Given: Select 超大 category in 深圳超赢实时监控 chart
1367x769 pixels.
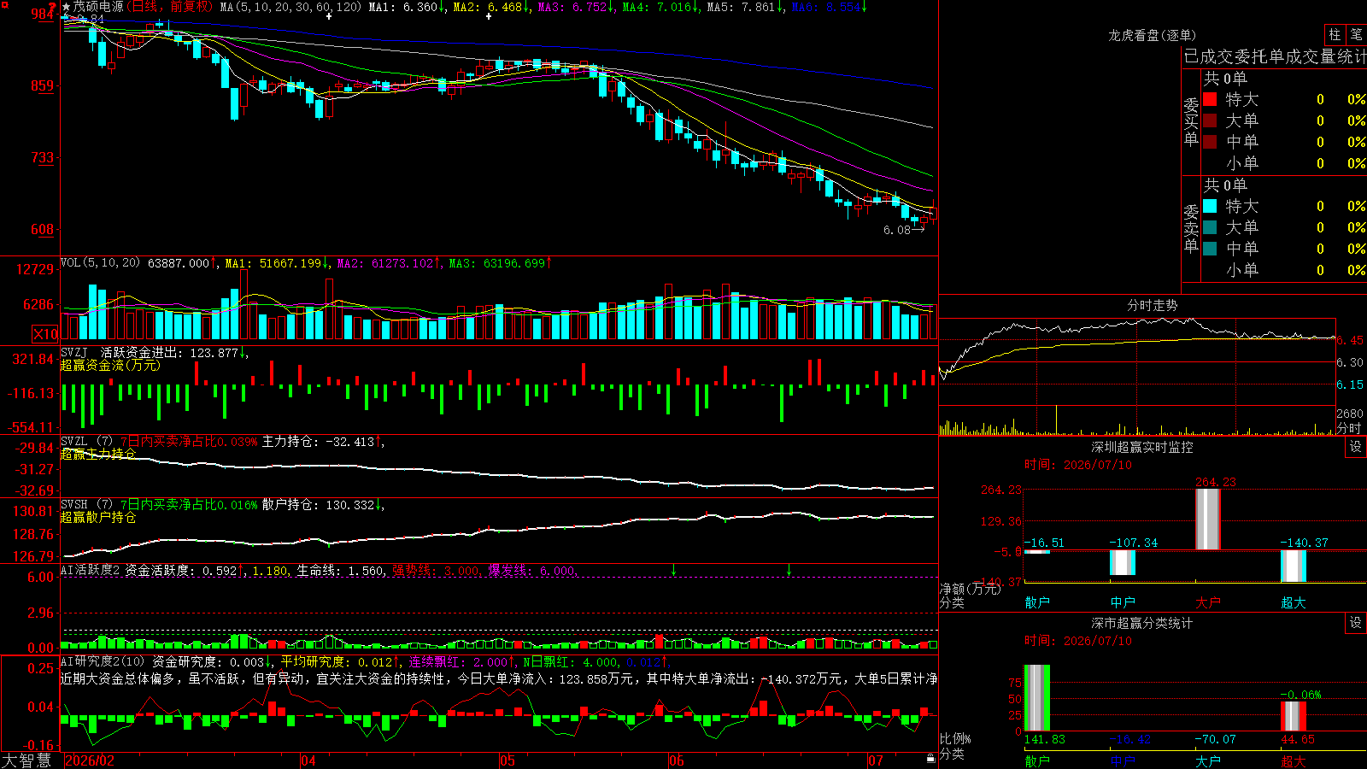Looking at the screenshot, I should [1294, 602].
